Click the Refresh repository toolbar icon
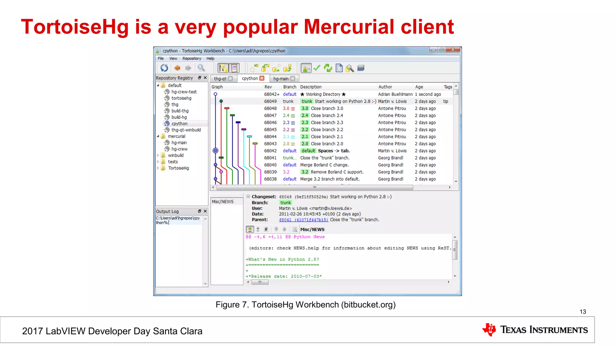Image resolution: width=616 pixels, height=346 pixels. point(164,68)
